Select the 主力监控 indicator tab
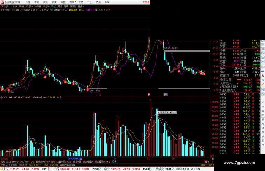The image size is (265, 171). click(x=50, y=162)
